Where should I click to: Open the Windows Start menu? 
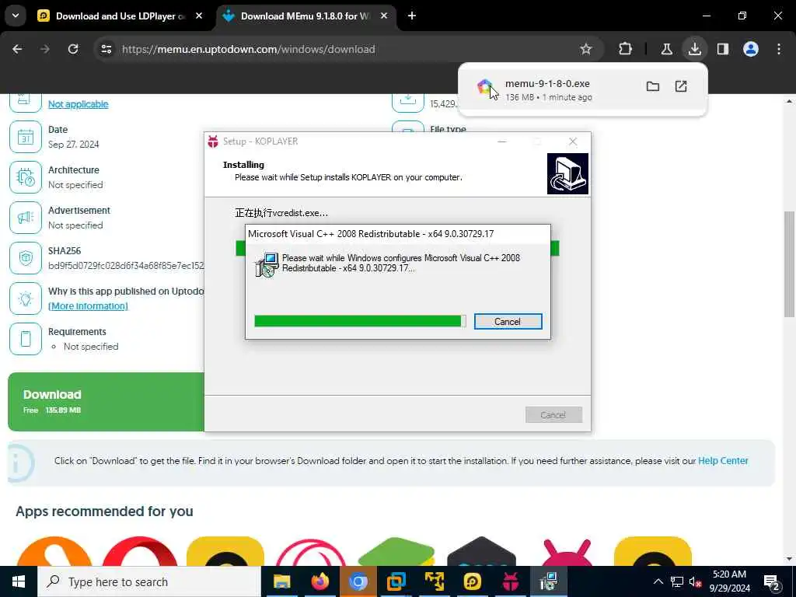coord(19,581)
